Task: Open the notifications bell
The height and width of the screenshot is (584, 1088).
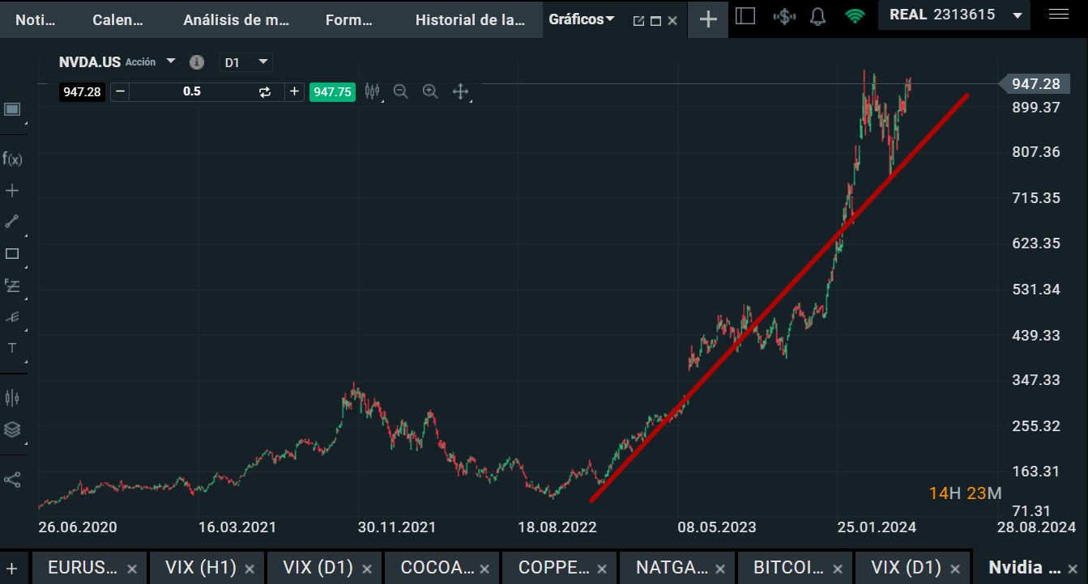Action: click(x=818, y=16)
